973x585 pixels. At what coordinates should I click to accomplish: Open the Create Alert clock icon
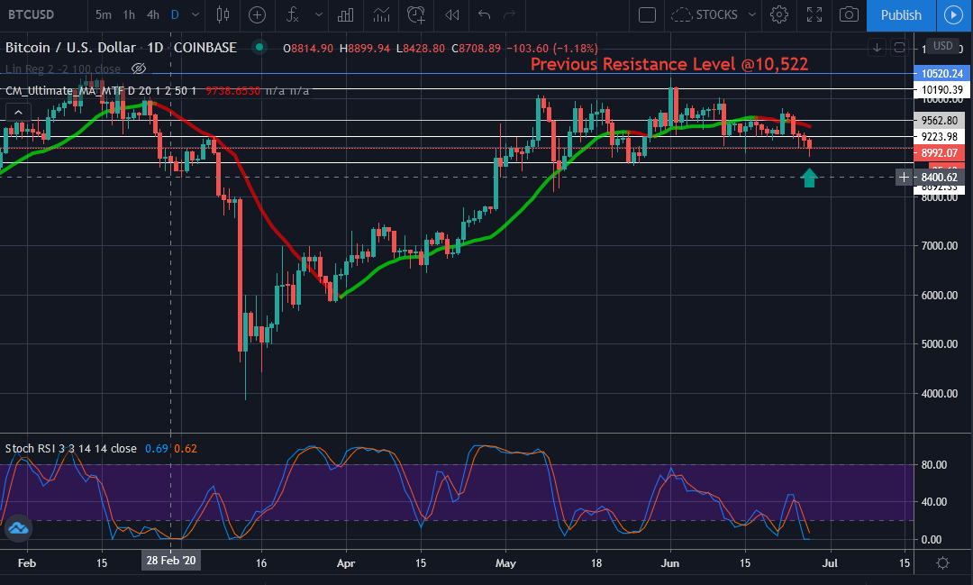416,14
